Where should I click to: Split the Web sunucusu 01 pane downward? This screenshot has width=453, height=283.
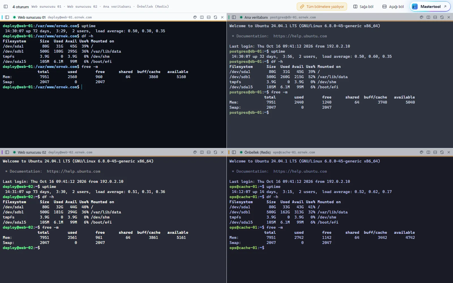[209, 17]
